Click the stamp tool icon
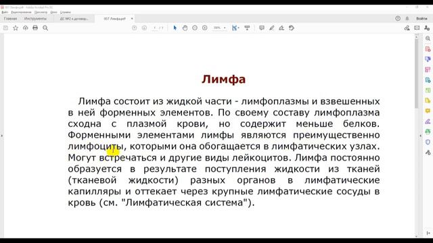The width and height of the screenshot is (433, 243). [x=292, y=28]
